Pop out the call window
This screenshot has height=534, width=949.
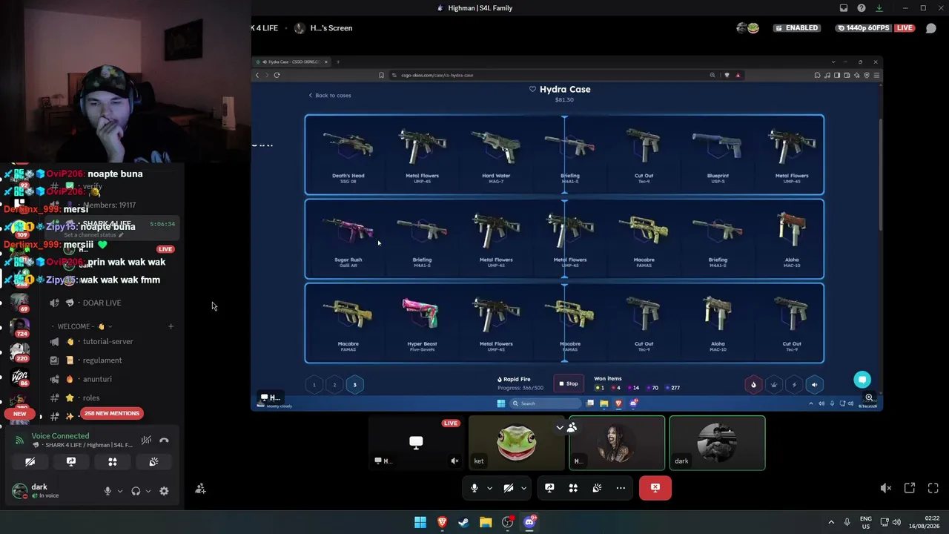coord(910,488)
